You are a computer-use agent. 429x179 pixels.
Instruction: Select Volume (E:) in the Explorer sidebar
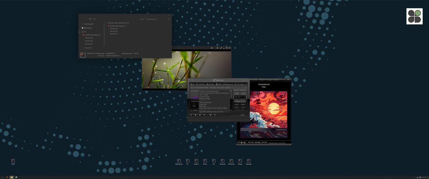point(89,41)
